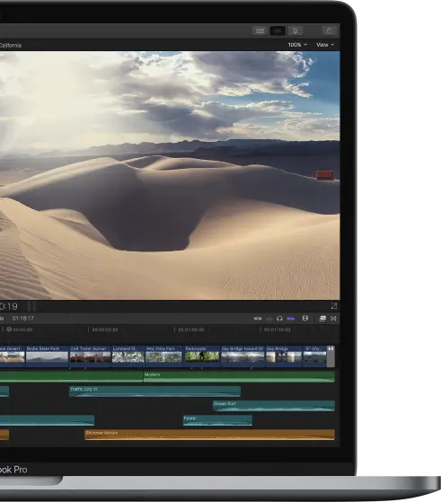Open the 100% viewer zoom dropdown
The image size is (441, 502).
297,45
